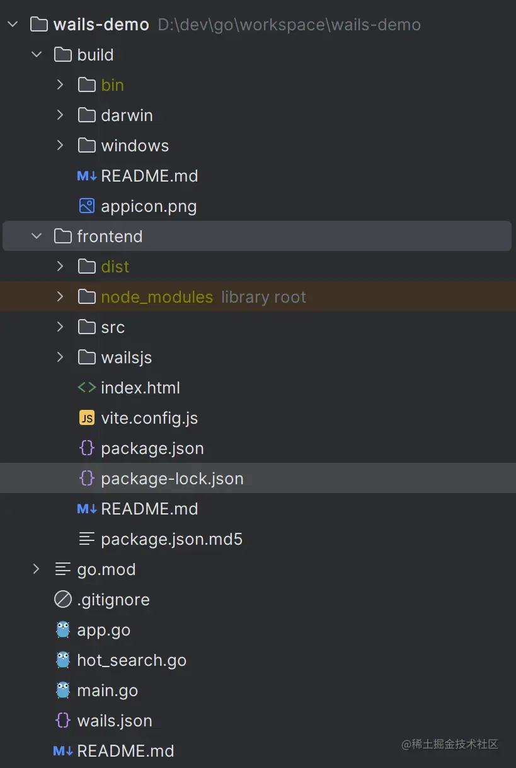Click the gopher icon next to hot_search.go
The height and width of the screenshot is (768, 516).
tap(63, 660)
